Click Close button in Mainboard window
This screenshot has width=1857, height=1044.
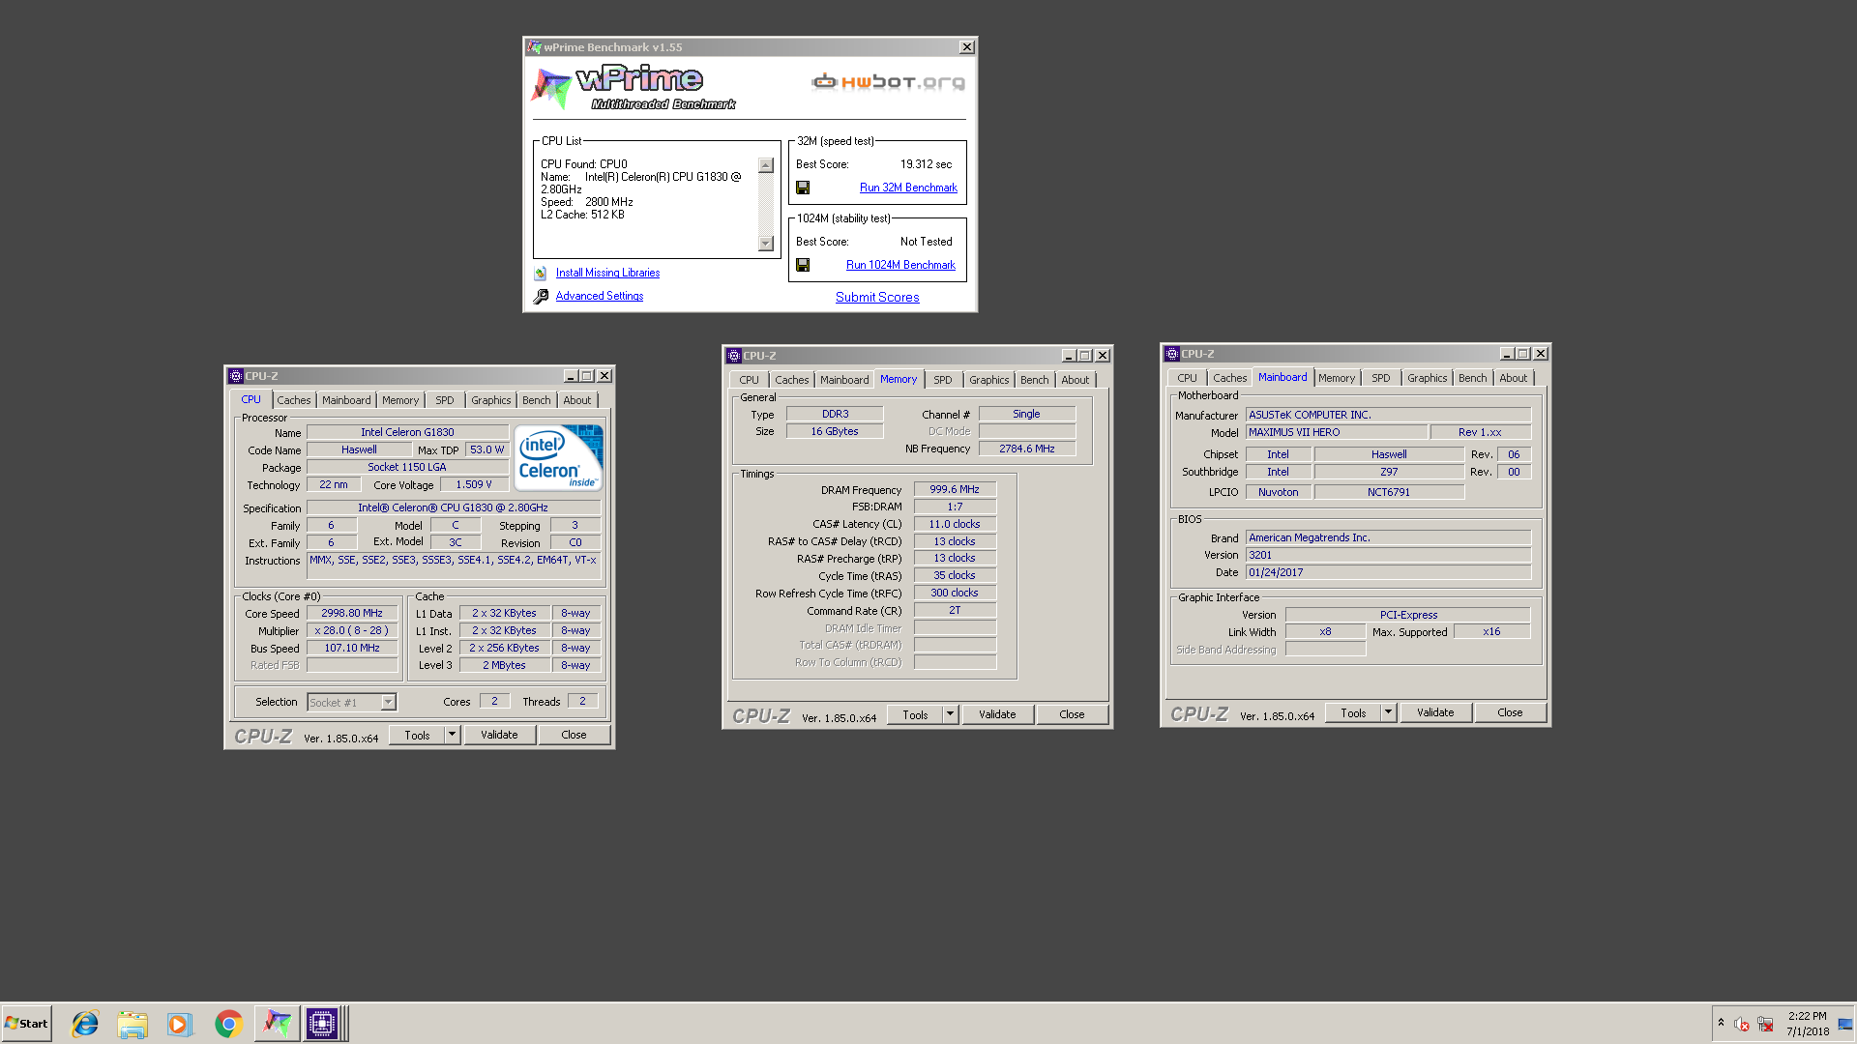point(1510,712)
